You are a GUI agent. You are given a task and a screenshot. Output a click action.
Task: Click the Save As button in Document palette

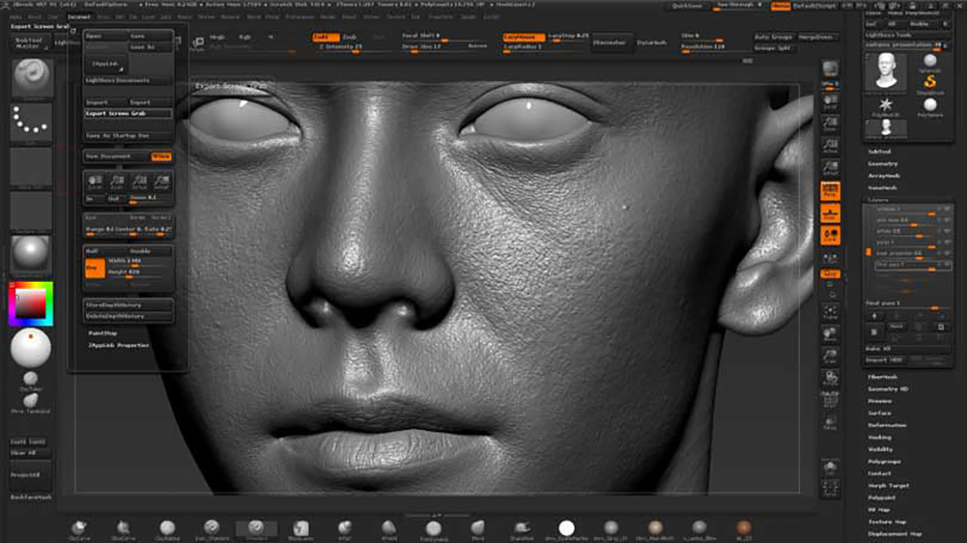click(x=151, y=47)
